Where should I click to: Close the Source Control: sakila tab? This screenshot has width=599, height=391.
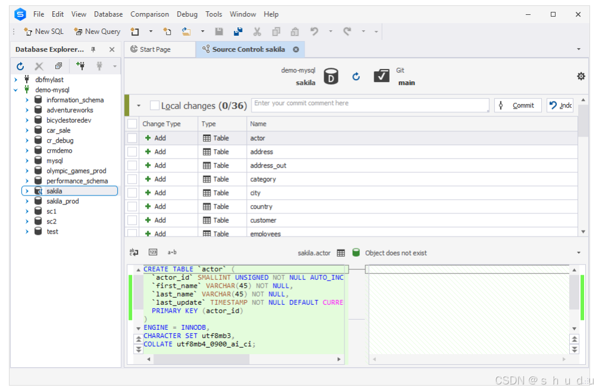pyautogui.click(x=296, y=49)
